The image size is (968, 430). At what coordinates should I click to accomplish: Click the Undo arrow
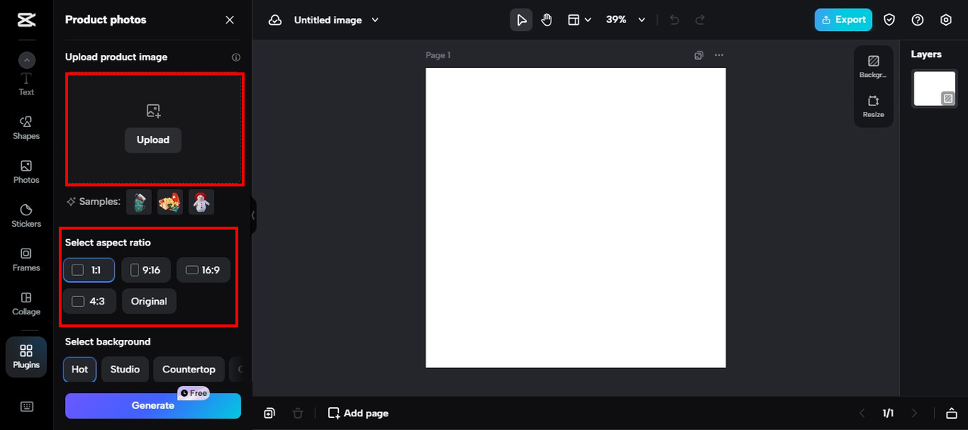point(675,20)
